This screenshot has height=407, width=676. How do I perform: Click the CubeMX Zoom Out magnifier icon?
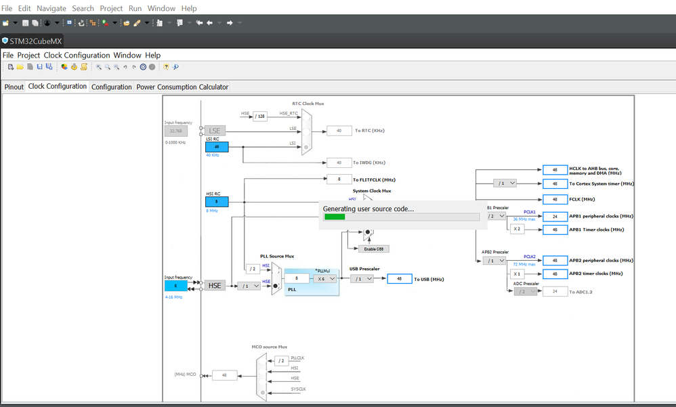pyautogui.click(x=117, y=67)
